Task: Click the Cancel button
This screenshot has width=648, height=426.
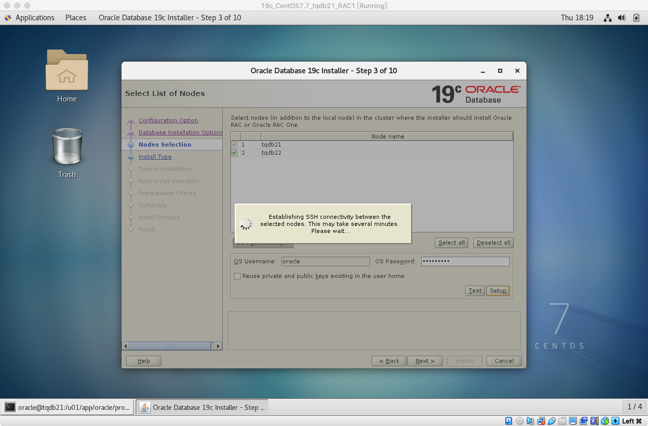Action: click(x=504, y=361)
